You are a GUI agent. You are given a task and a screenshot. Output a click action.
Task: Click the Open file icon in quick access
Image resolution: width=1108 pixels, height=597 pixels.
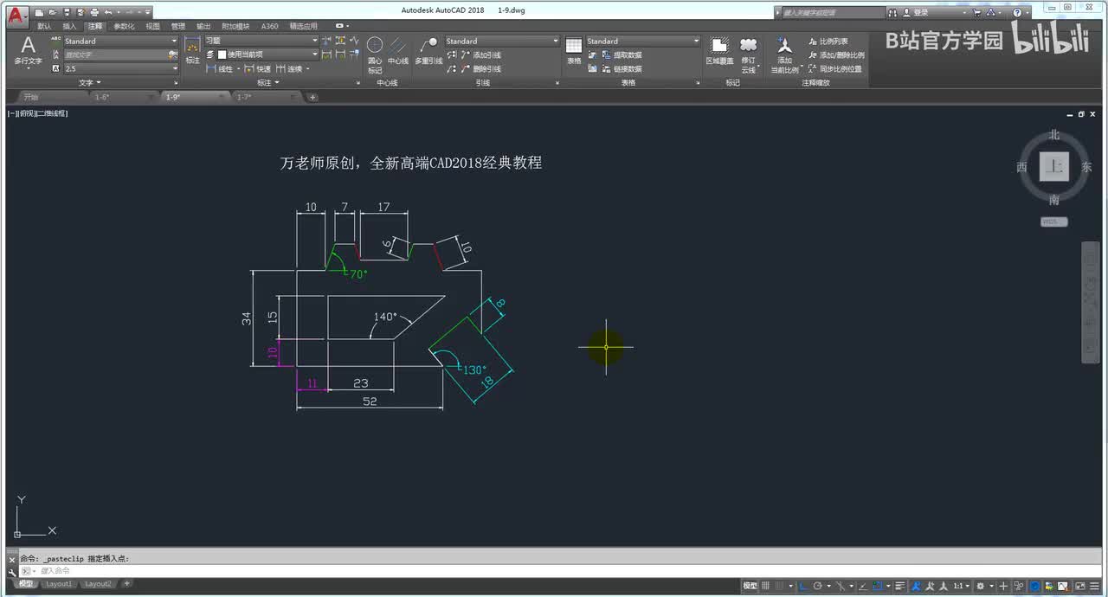pos(53,12)
